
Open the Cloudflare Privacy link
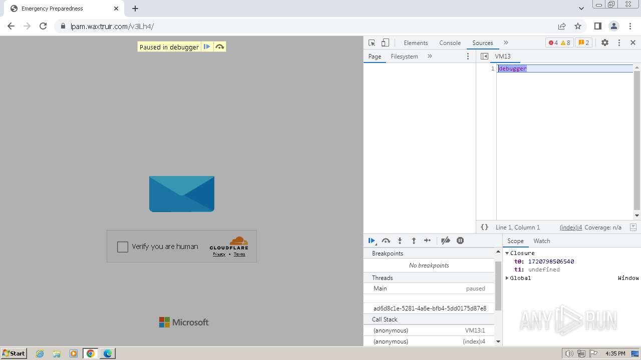(x=219, y=254)
